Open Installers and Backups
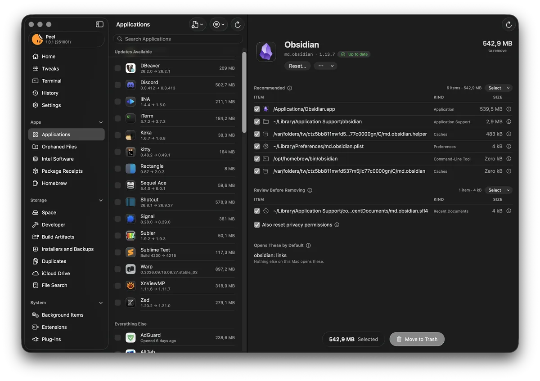Image resolution: width=540 pixels, height=381 pixels. (66, 249)
